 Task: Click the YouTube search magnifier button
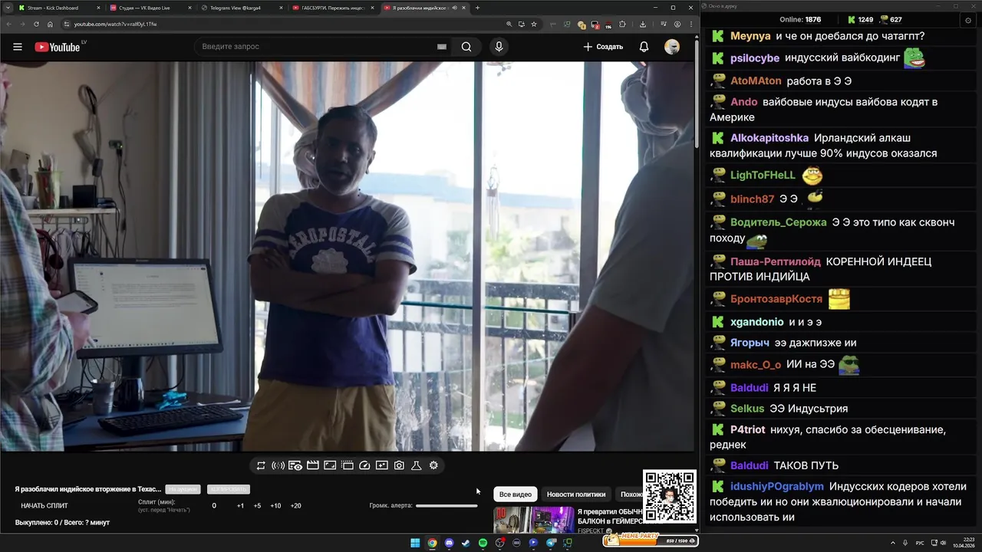(x=466, y=47)
